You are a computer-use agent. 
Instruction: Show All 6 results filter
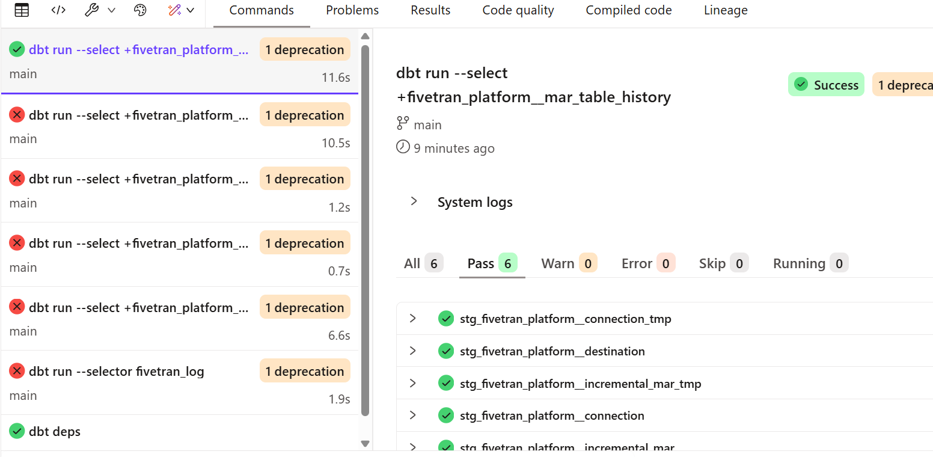423,263
